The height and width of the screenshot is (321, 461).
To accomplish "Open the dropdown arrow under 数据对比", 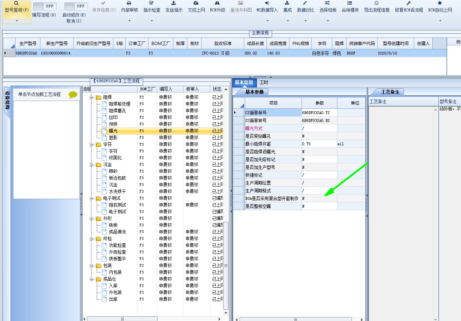I will (x=305, y=21).
